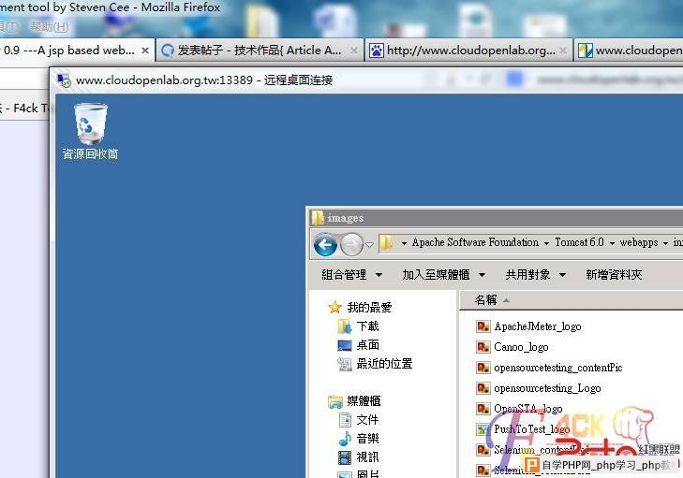This screenshot has width=683, height=478.
Task: Select the ApacheJMeter_logo file
Action: pyautogui.click(x=538, y=326)
